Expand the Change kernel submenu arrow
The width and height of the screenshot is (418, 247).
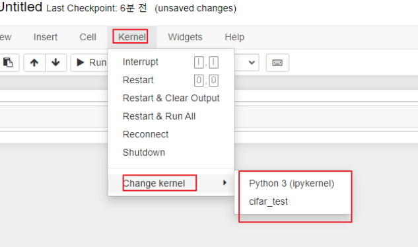click(225, 183)
